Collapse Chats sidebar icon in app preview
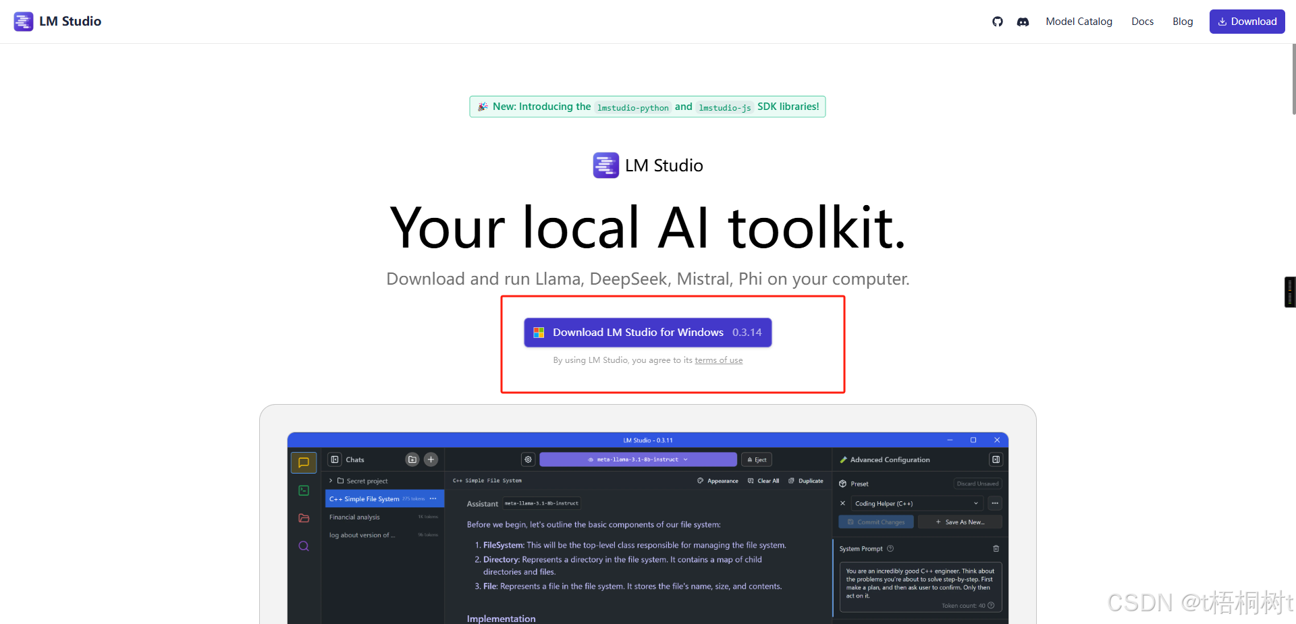 click(335, 459)
